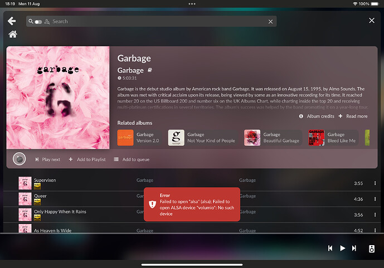The width and height of the screenshot is (384, 268).
Task: Go back with the left arrow icon
Action: click(12, 21)
